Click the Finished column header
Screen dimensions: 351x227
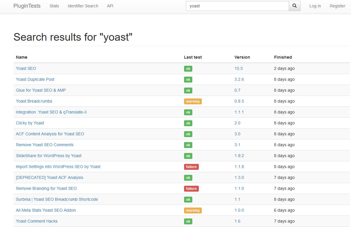[x=283, y=57]
